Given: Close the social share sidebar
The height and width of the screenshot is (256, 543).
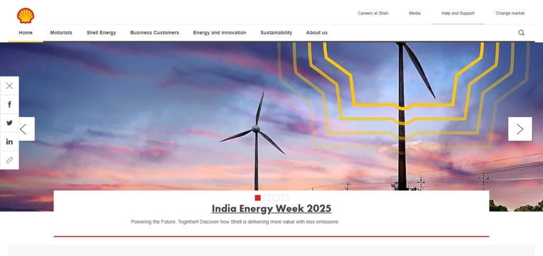Looking at the screenshot, I should 10,86.
